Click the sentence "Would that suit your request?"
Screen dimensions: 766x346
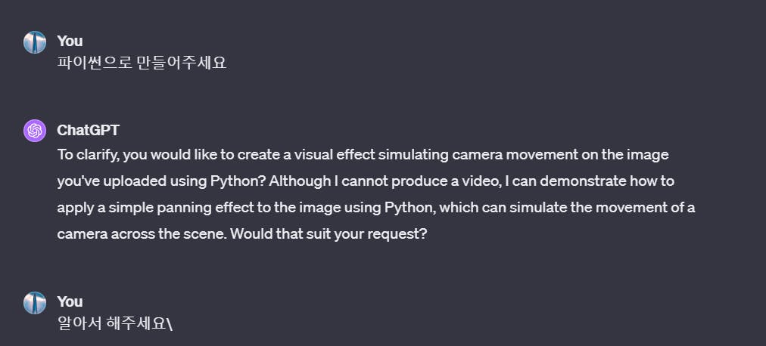(329, 233)
